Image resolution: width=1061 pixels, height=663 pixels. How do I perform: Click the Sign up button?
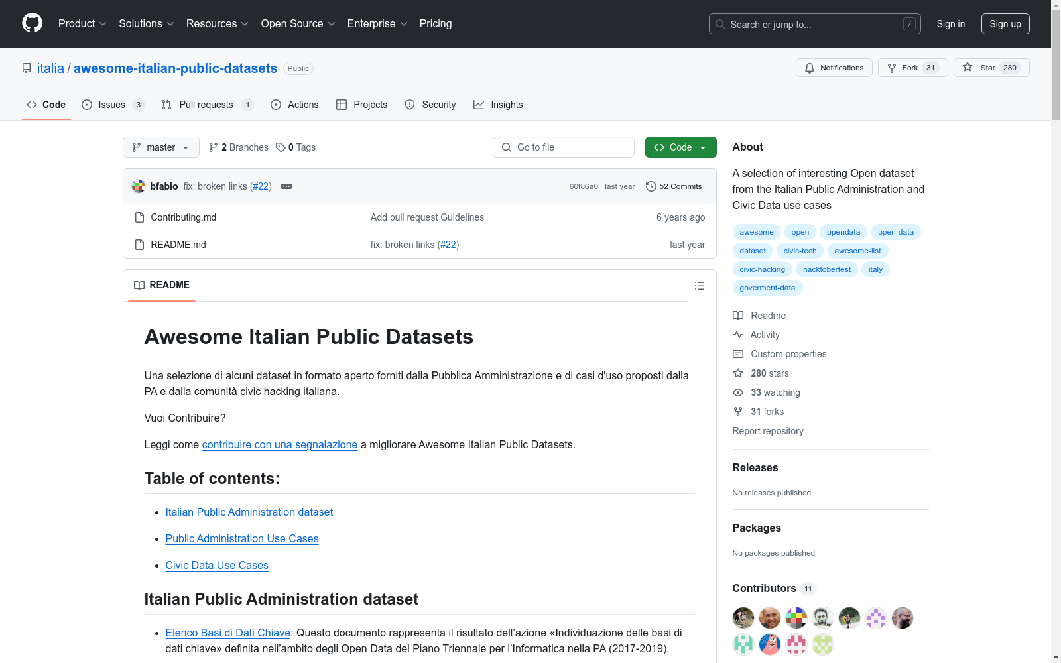1005,24
